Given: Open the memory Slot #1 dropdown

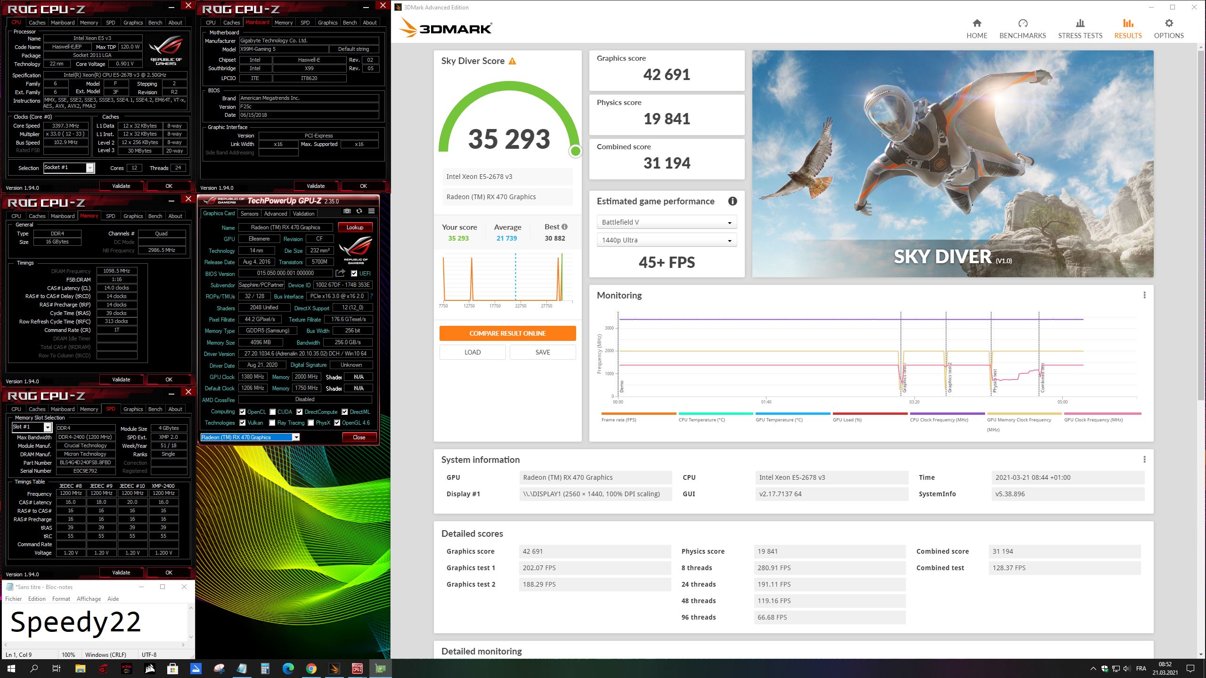Looking at the screenshot, I should pyautogui.click(x=32, y=427).
